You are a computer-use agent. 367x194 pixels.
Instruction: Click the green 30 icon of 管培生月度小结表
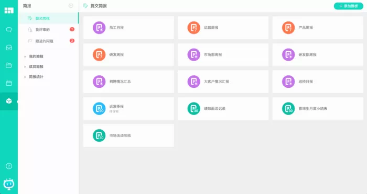[x=288, y=109]
